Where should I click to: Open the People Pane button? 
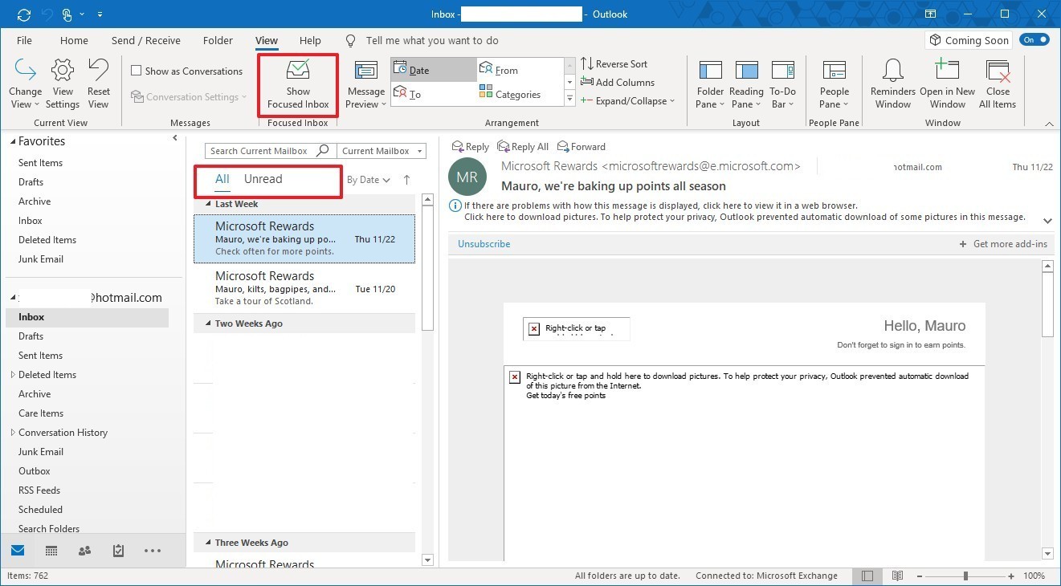point(834,83)
